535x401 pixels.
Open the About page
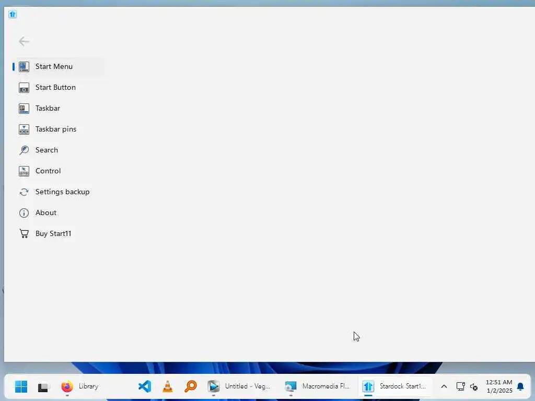pyautogui.click(x=59, y=213)
